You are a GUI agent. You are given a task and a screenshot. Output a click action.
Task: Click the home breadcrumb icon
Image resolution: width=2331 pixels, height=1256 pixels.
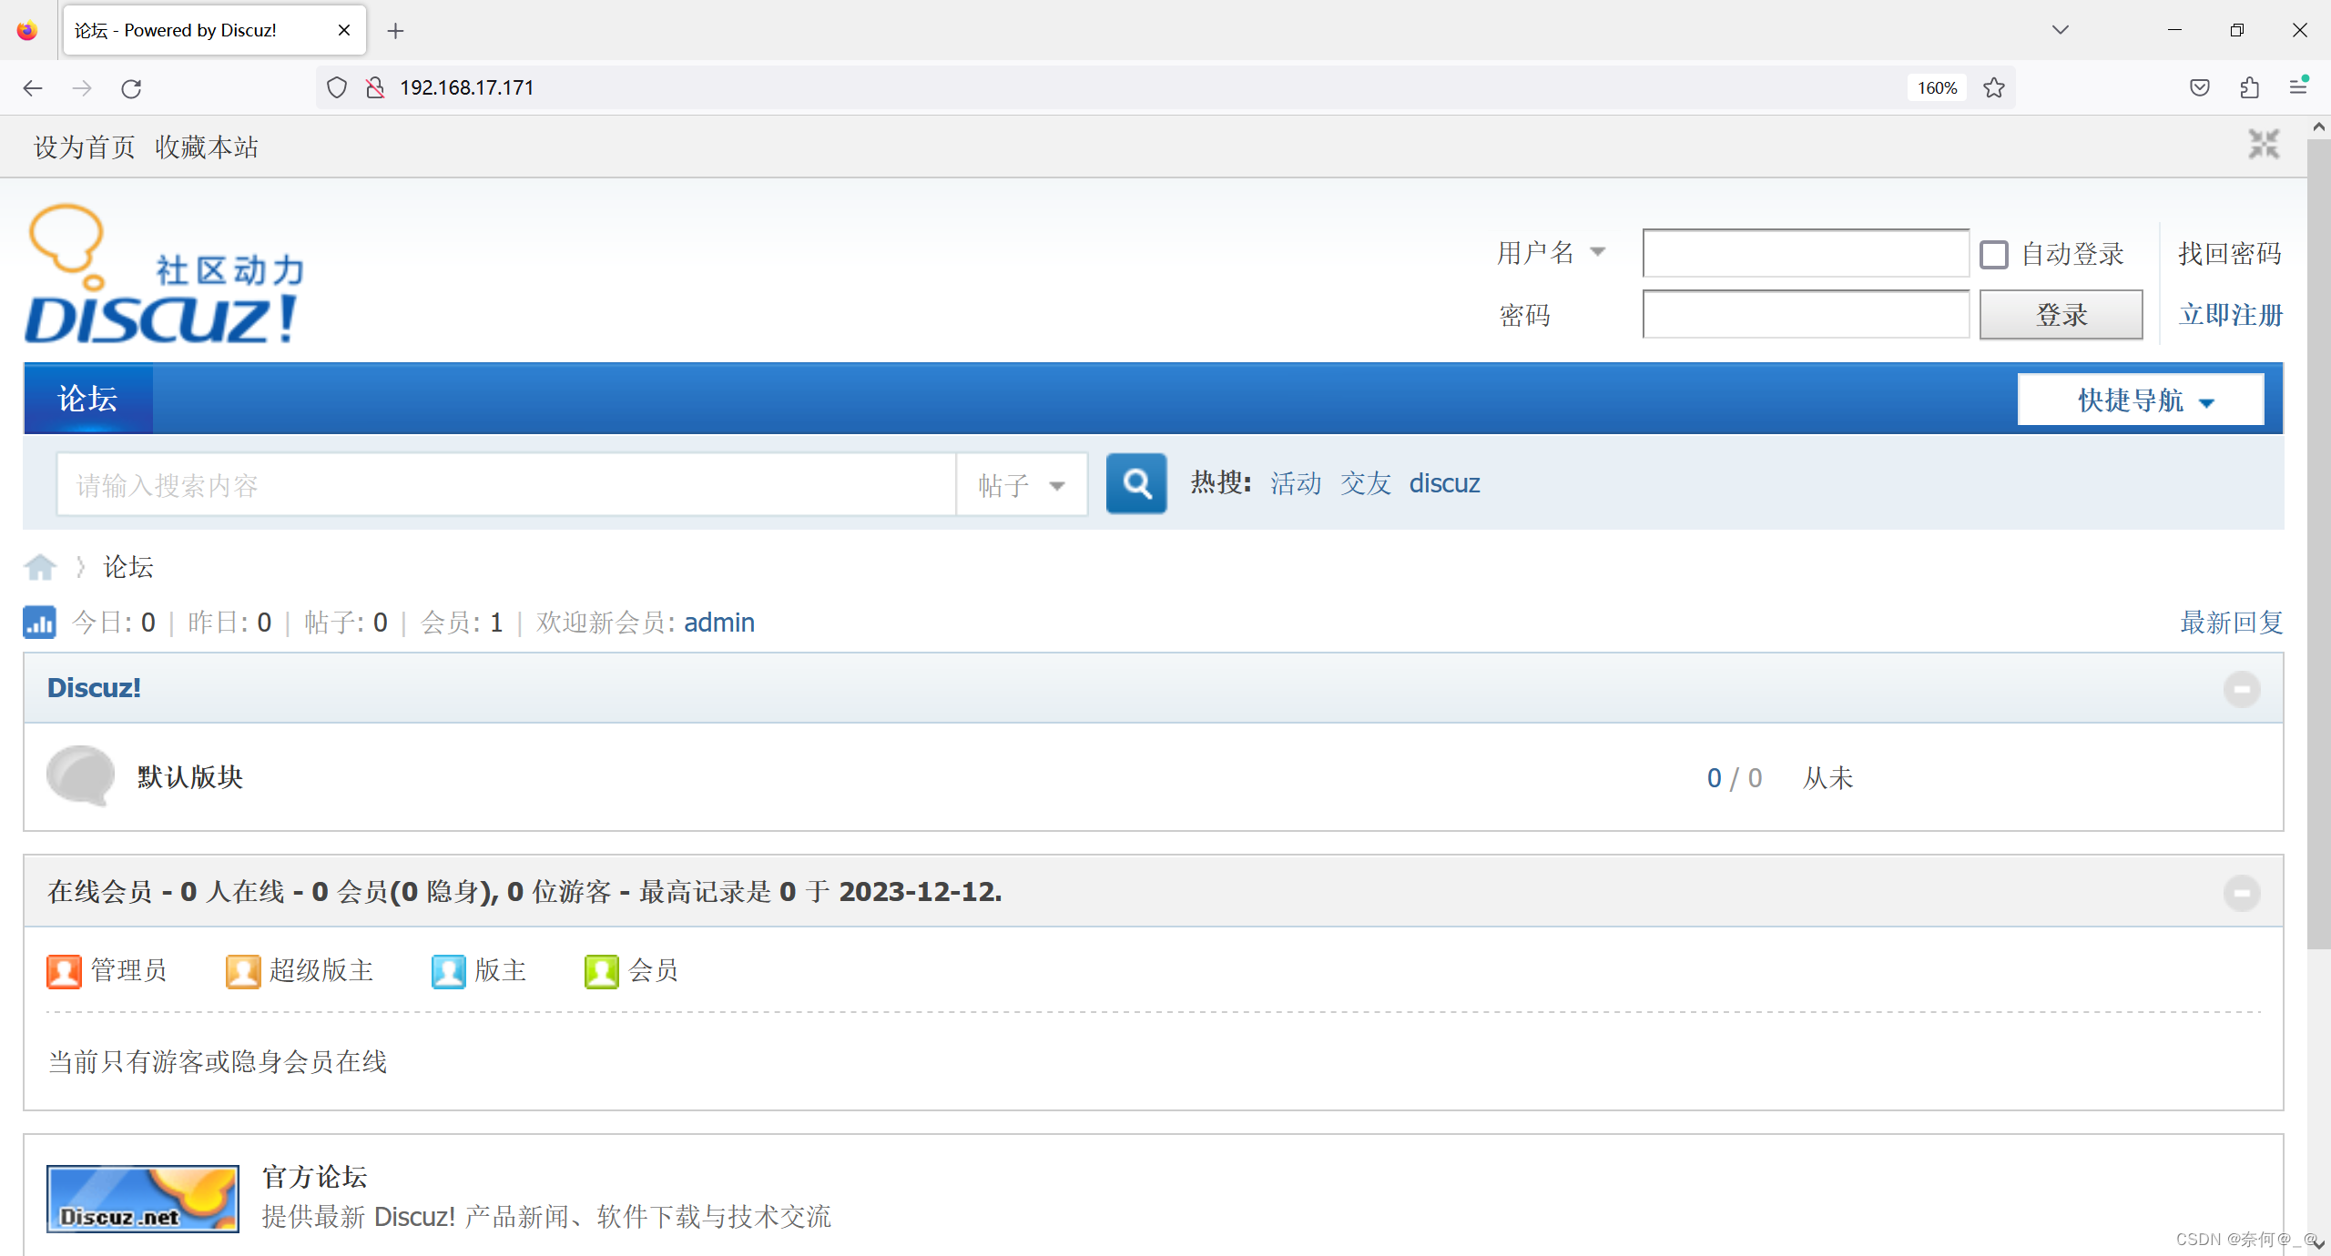[x=39, y=566]
